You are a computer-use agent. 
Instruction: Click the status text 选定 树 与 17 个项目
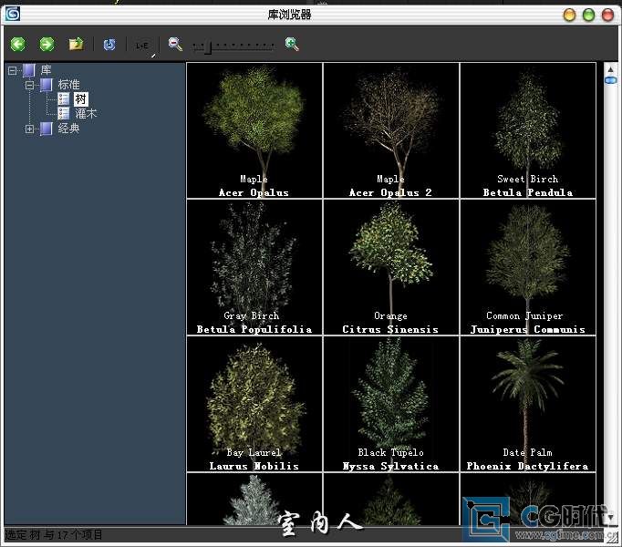pyautogui.click(x=53, y=535)
